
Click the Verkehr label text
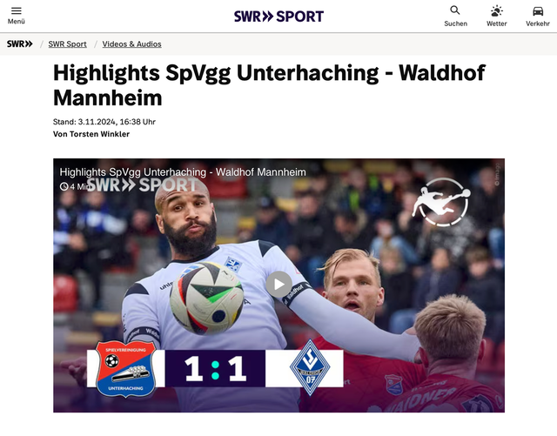(x=538, y=23)
